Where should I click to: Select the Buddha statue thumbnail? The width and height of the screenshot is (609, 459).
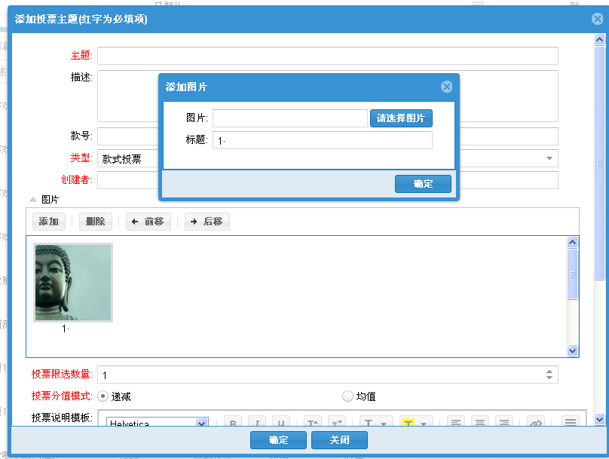click(x=73, y=283)
